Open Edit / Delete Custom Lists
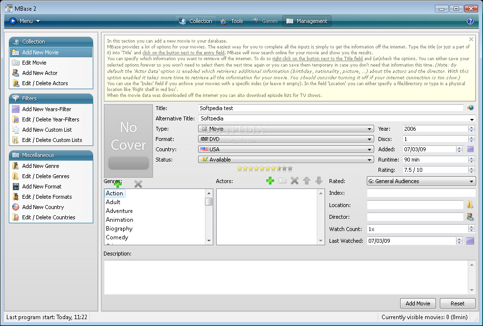483x326 pixels. coord(51,140)
